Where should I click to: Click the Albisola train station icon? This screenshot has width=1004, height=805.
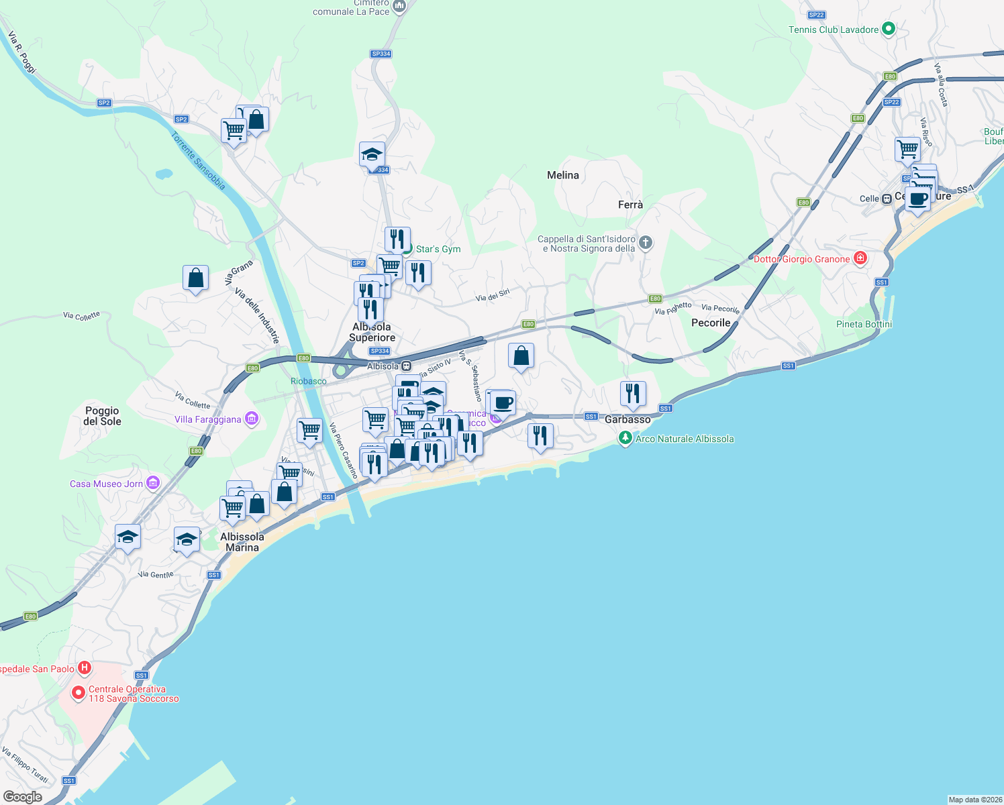(405, 366)
